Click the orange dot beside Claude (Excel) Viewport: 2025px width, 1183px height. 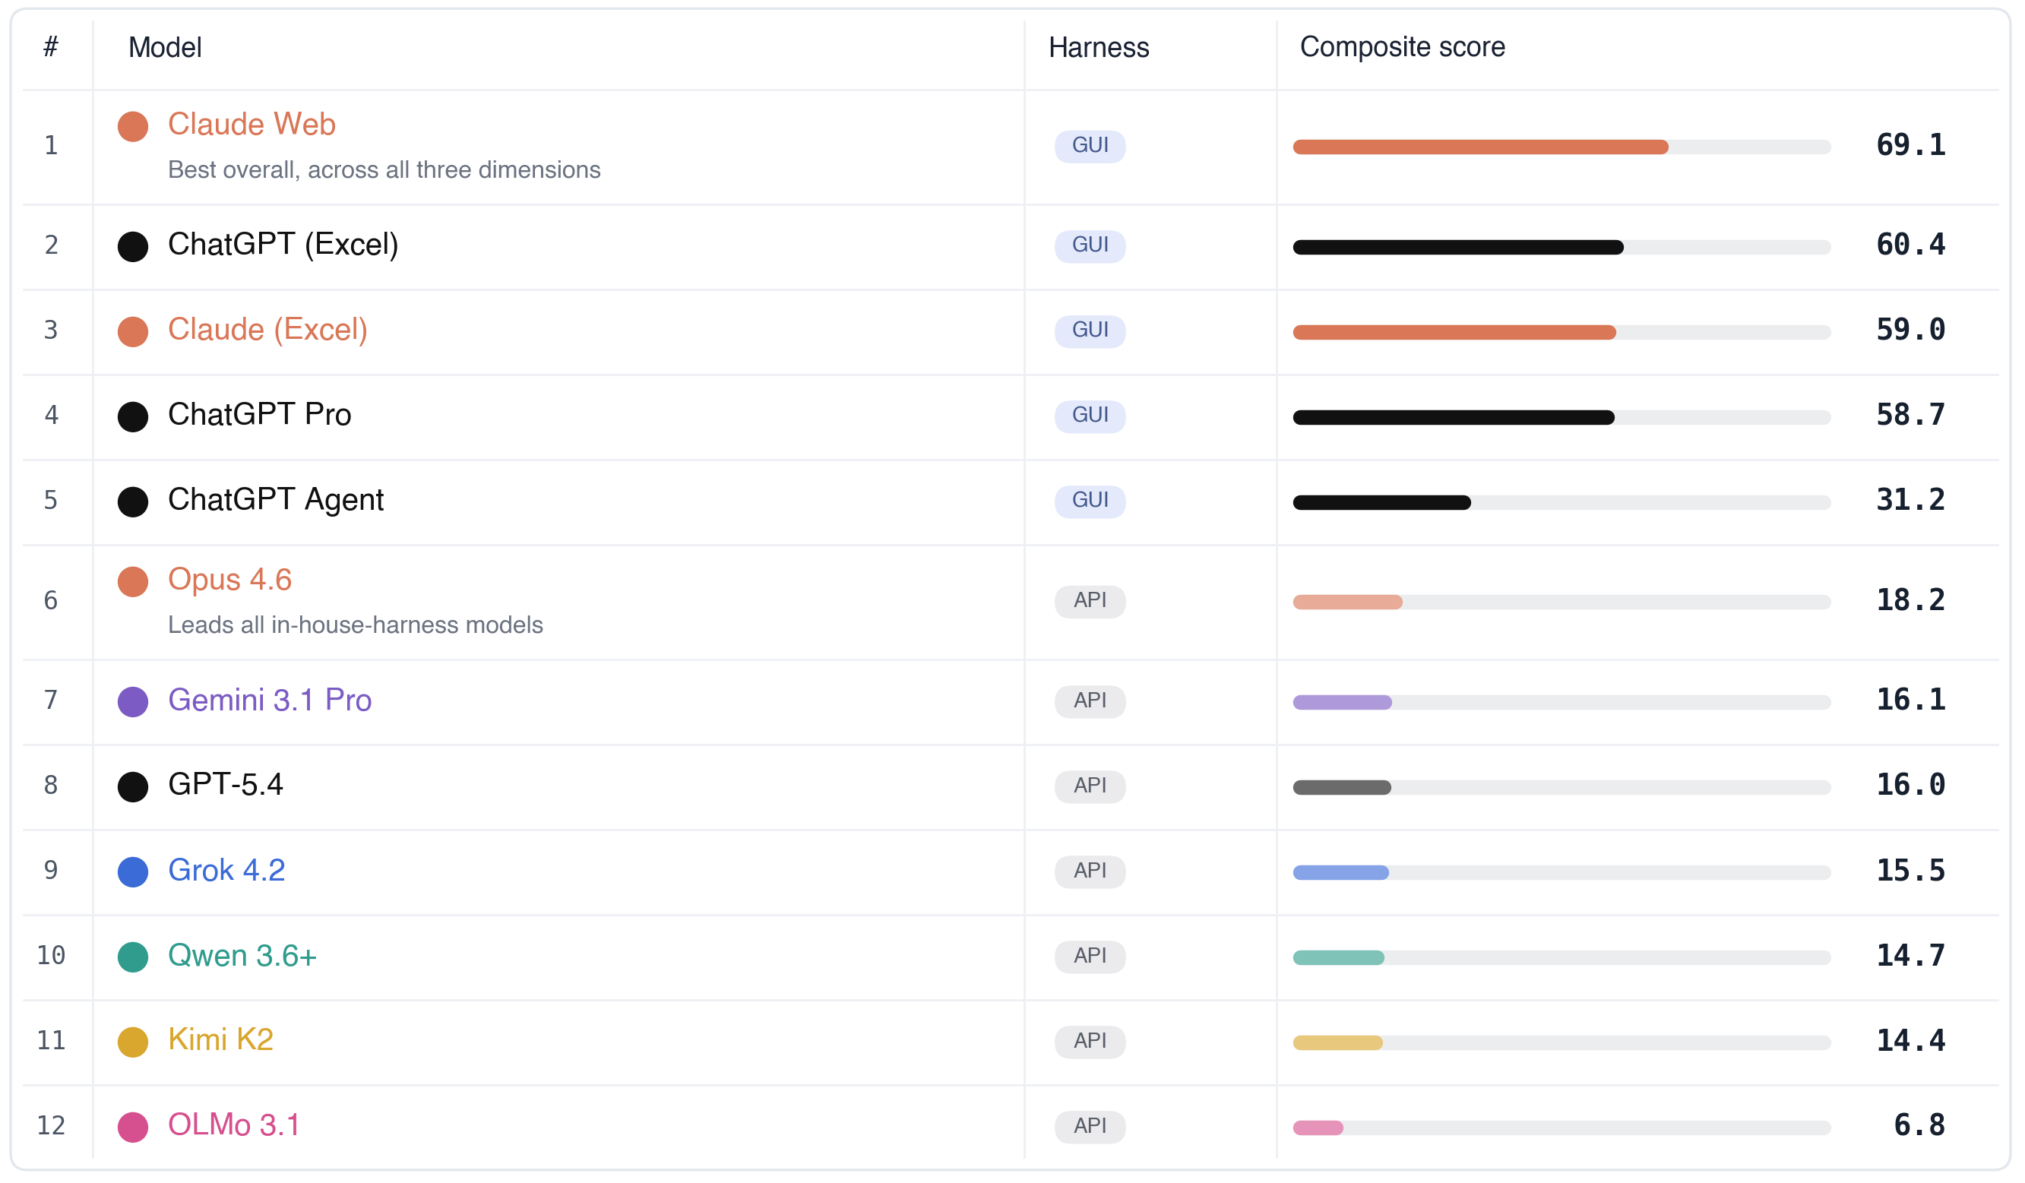point(132,331)
